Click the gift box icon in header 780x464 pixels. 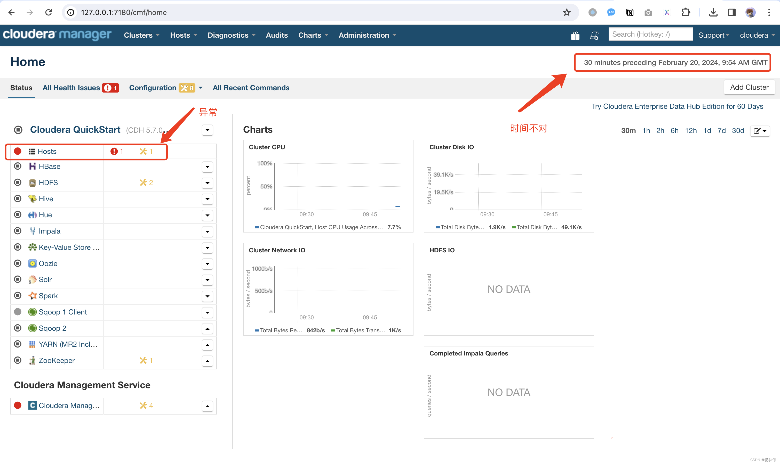click(575, 36)
